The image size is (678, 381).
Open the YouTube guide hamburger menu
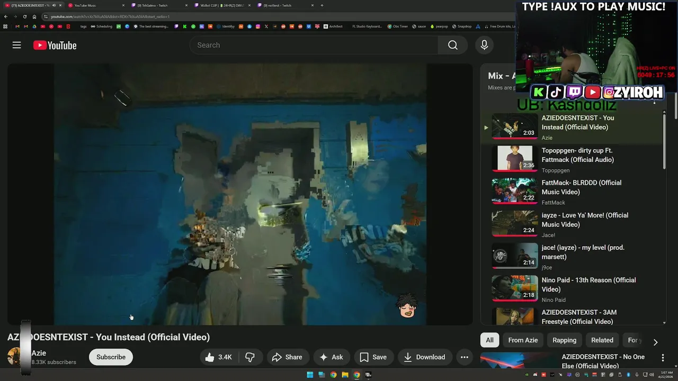tap(16, 45)
